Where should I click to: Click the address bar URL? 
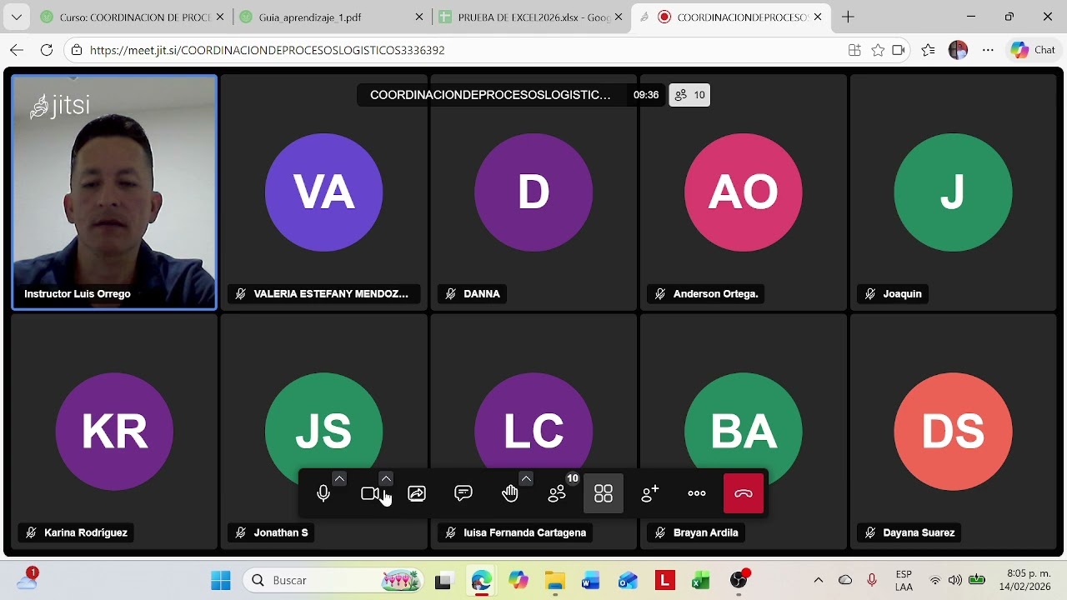point(267,50)
